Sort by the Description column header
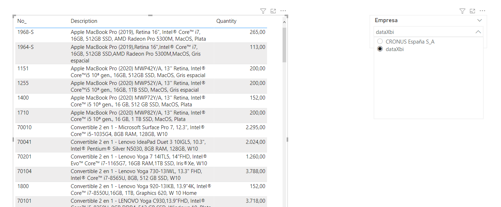This screenshot has width=501, height=207. click(x=84, y=21)
